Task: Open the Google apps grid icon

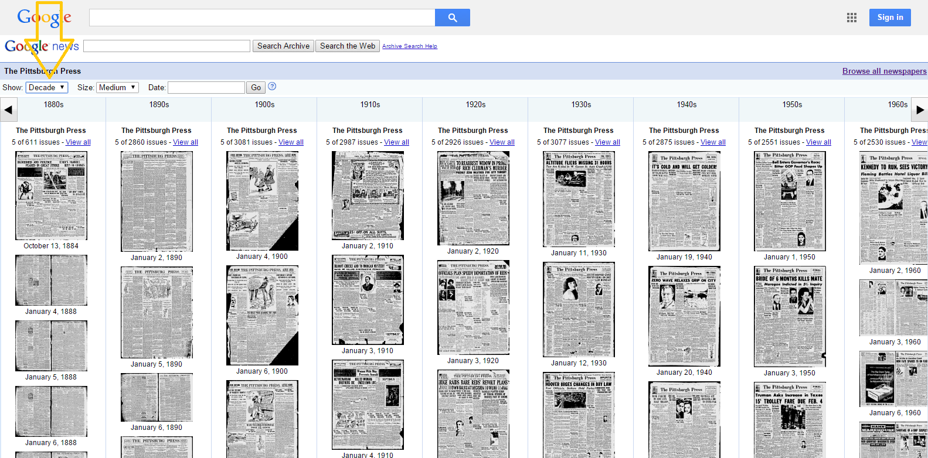Action: tap(852, 18)
